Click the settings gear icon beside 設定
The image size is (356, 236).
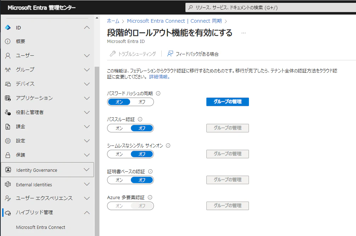click(8, 141)
